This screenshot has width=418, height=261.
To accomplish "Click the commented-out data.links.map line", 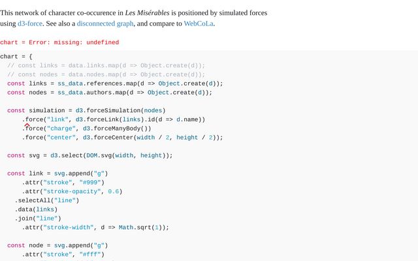I will (x=106, y=65).
